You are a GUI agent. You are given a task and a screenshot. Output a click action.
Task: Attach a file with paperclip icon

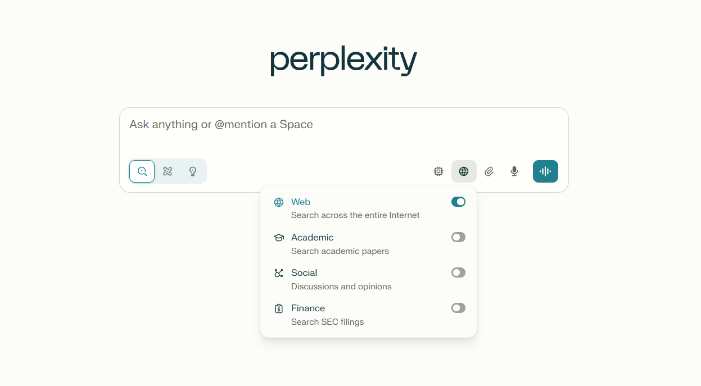point(489,171)
